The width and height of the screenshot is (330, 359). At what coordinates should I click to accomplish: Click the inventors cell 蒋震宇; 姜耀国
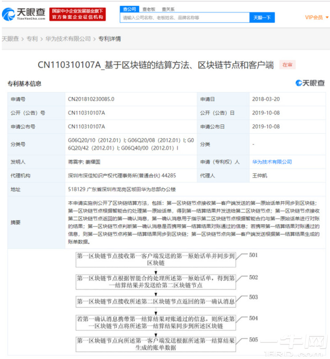click(131, 162)
